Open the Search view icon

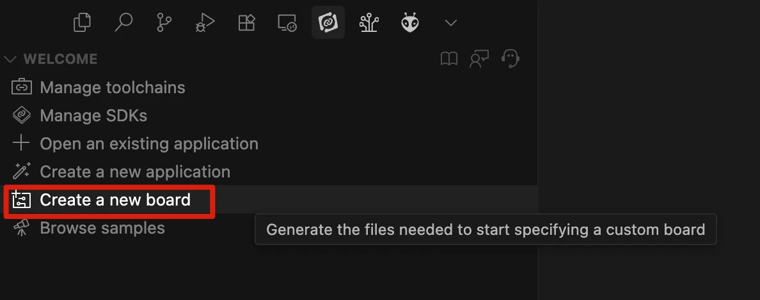click(x=123, y=23)
